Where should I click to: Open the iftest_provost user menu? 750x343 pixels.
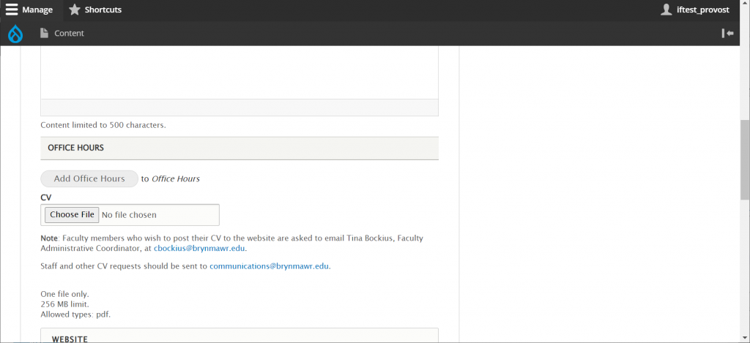click(x=695, y=10)
